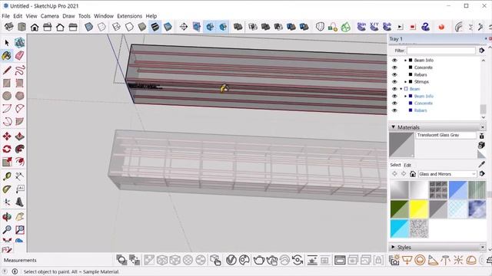Pick the dark green glass swatch
This screenshot has width=492, height=276.
pos(400,209)
